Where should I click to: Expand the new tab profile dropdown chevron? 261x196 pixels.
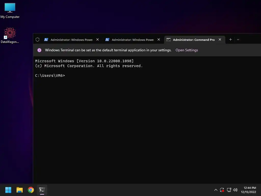coord(238,40)
